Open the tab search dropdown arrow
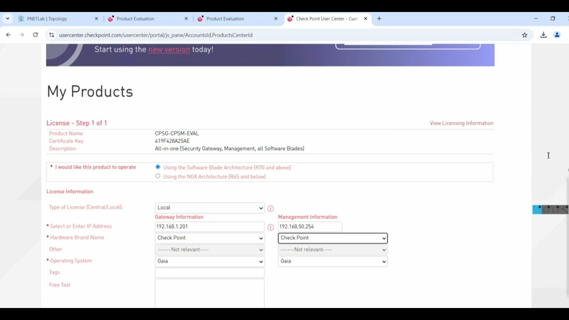The image size is (569, 320). 8,19
